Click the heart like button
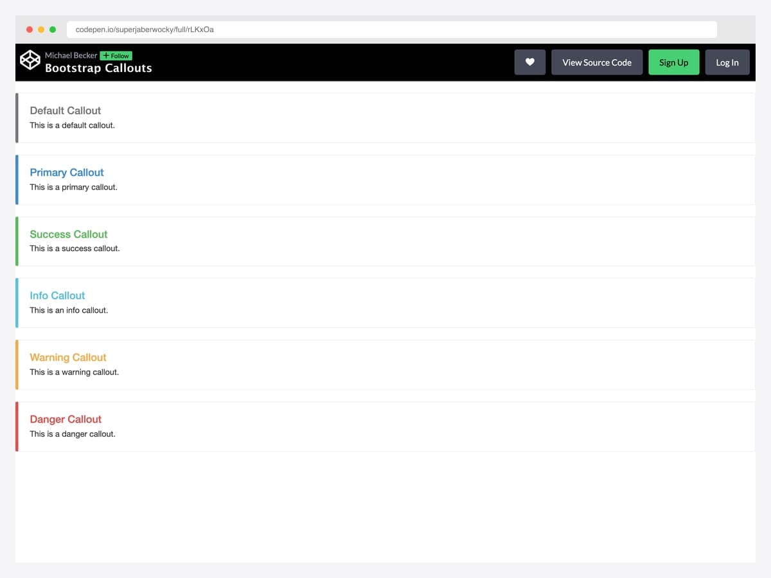771x578 pixels. pyautogui.click(x=530, y=62)
